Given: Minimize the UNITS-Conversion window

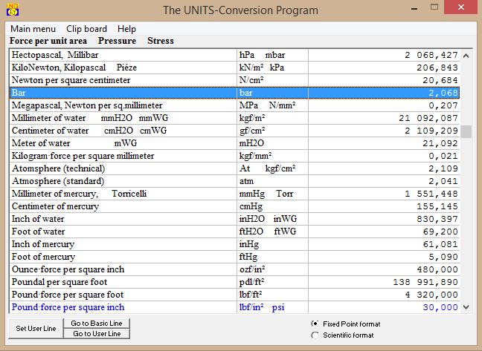Looking at the screenshot, I should pos(414,8).
